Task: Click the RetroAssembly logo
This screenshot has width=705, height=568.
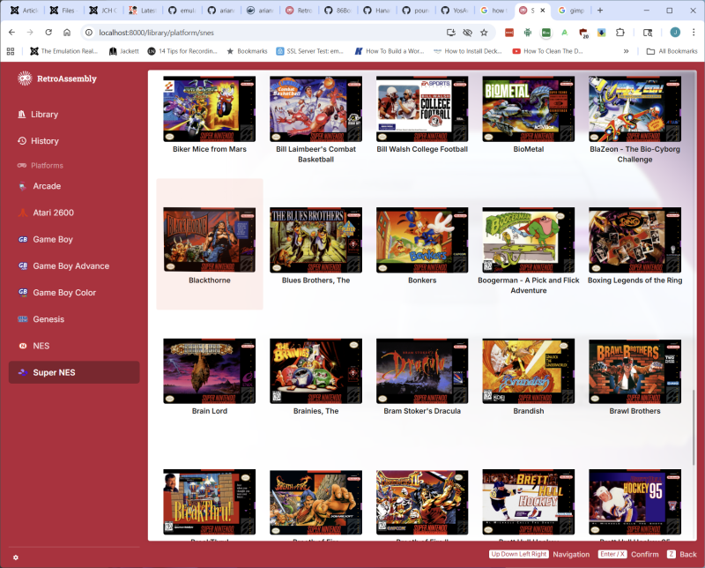Action: [57, 78]
